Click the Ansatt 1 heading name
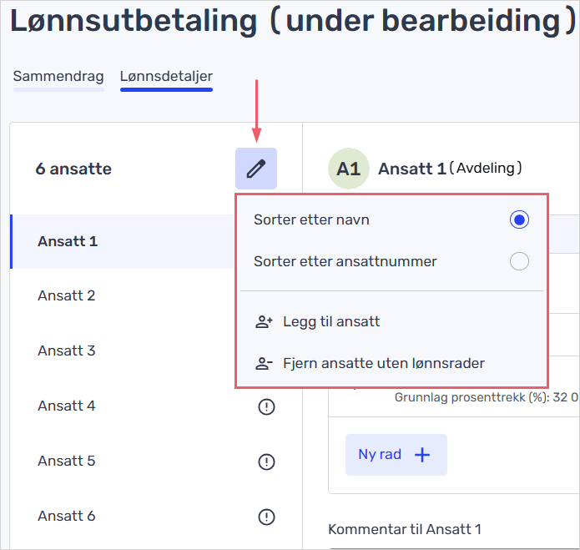Viewport: 580px width, 550px height. click(x=411, y=169)
